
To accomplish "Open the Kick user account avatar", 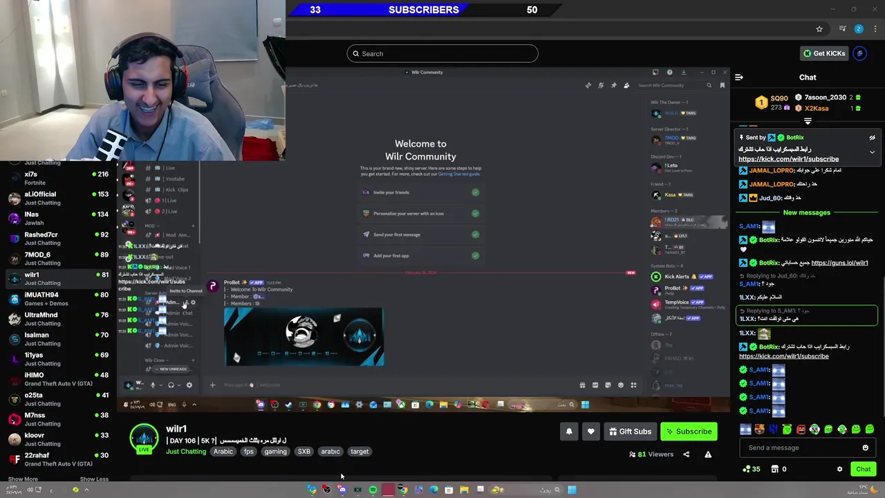I will pyautogui.click(x=860, y=53).
